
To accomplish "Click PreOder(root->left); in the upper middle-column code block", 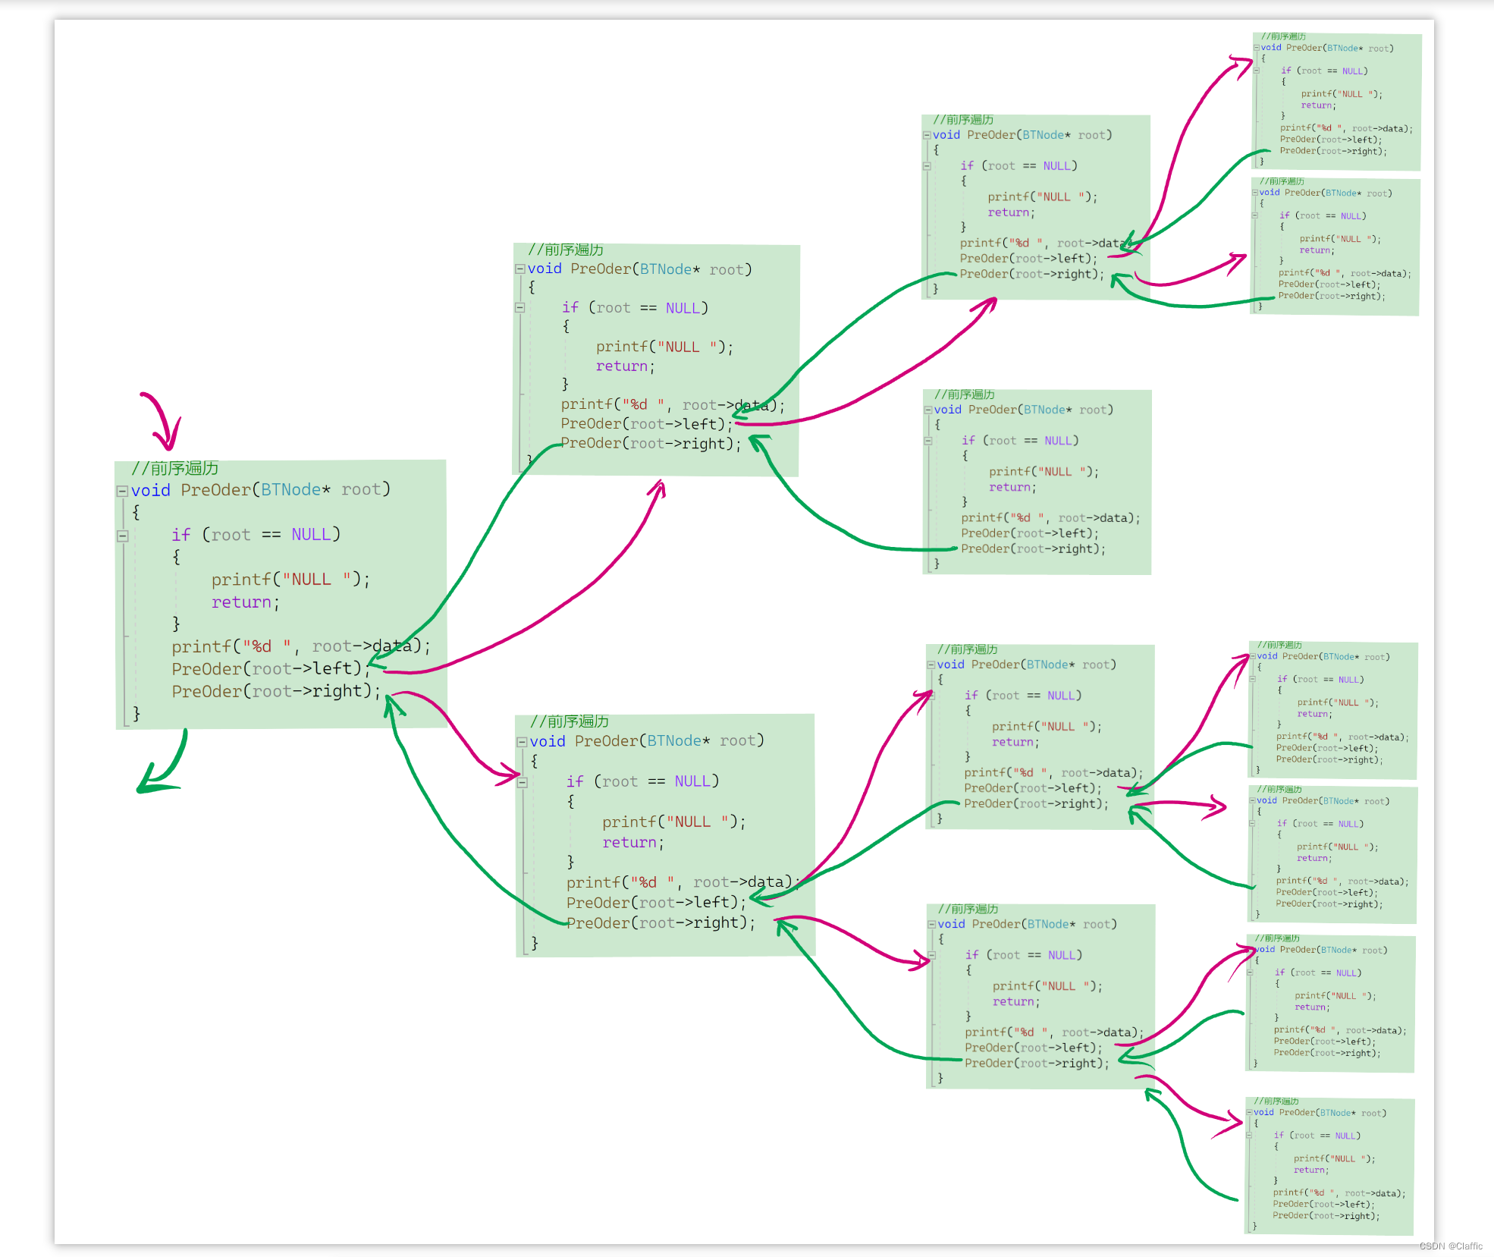I will (646, 424).
